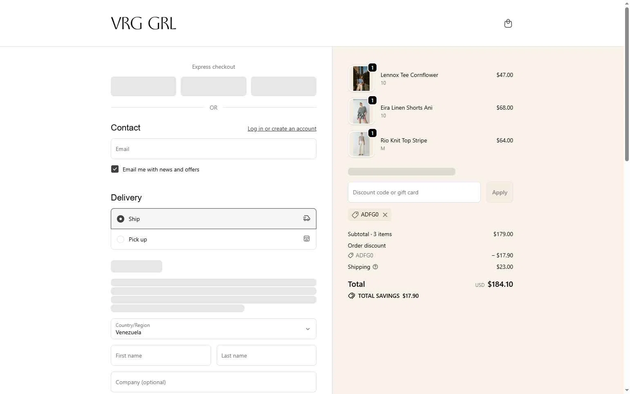The width and height of the screenshot is (630, 394).
Task: Focus the Discount code or gift card field
Action: (414, 192)
